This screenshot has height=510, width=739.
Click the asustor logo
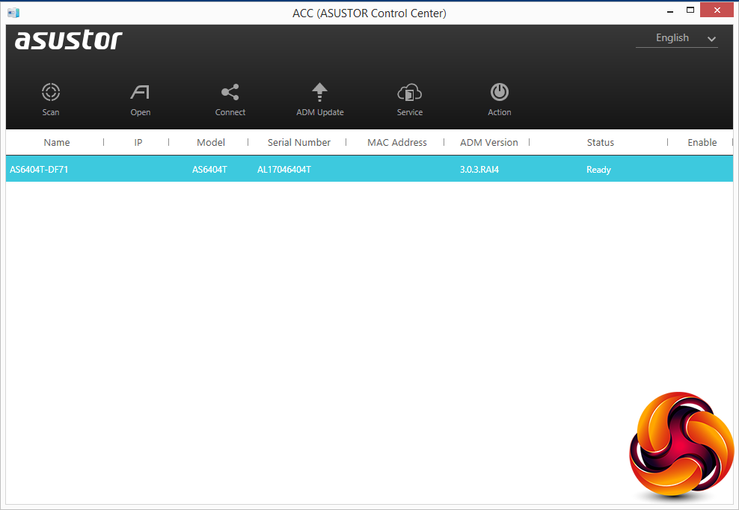[x=69, y=40]
